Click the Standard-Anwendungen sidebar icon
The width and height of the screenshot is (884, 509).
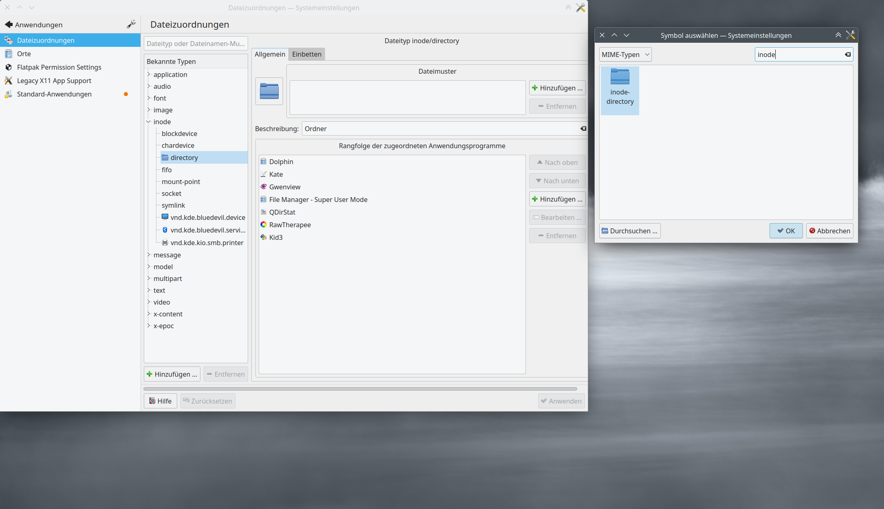(x=9, y=94)
